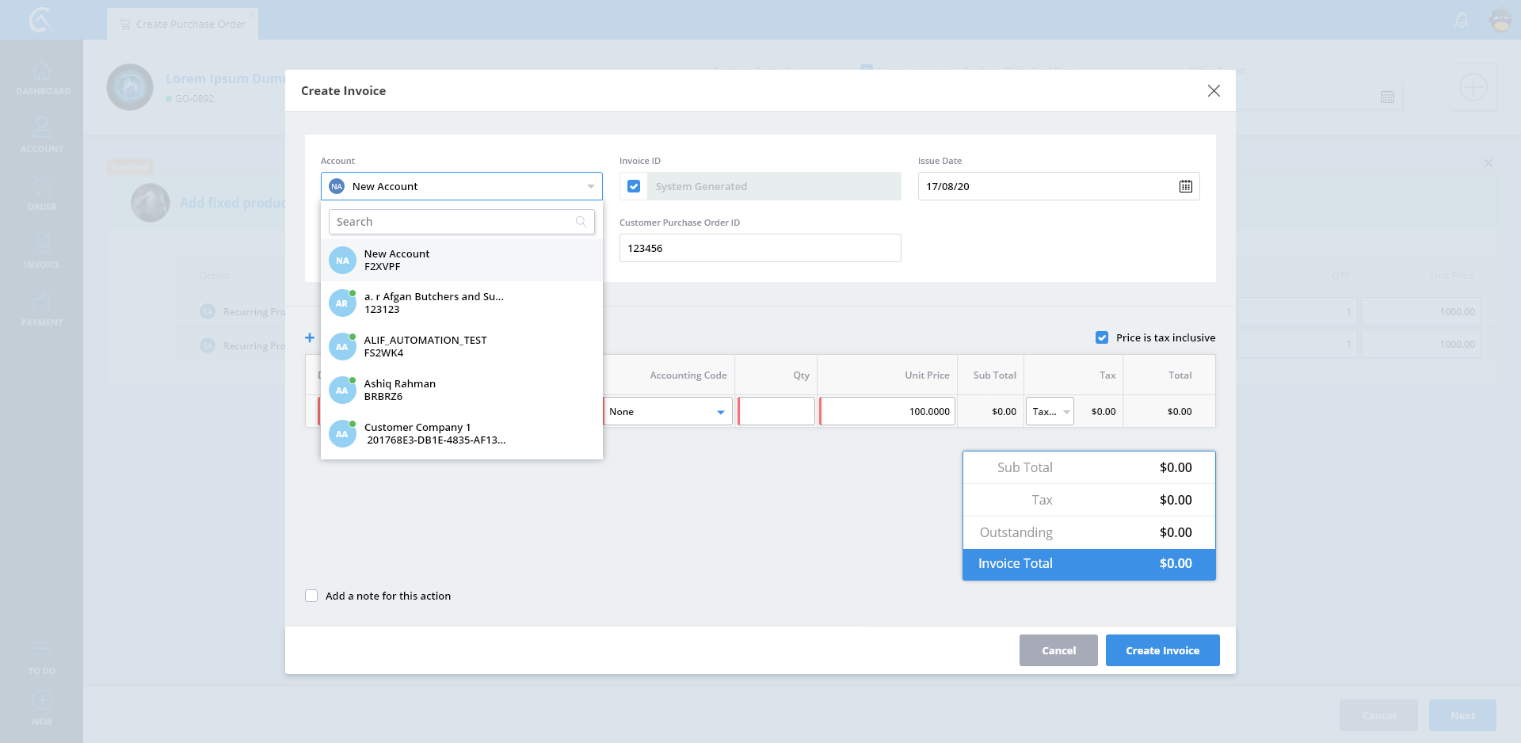Screen dimensions: 1521x743
Task: Click the notification bell icon
Action: (1462, 21)
